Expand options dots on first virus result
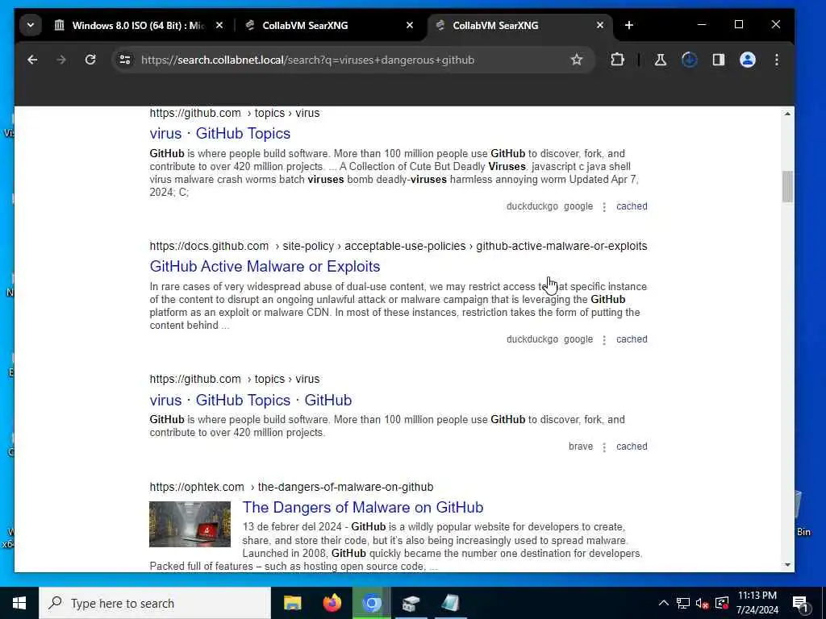Viewport: 826px width, 619px height. [604, 207]
